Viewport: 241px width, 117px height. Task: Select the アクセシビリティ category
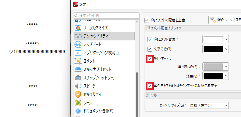coord(104,36)
